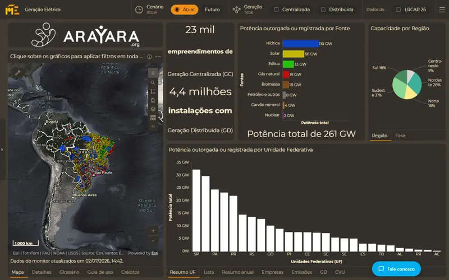Collapse map tools with double left chevron

tap(153, 127)
